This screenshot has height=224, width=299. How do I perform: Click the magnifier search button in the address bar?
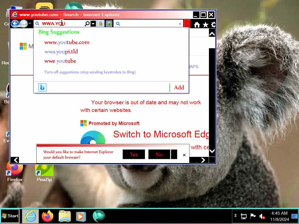tap(87, 24)
